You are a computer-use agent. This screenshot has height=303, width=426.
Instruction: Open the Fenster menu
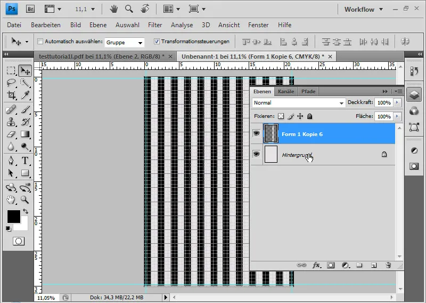(x=258, y=25)
